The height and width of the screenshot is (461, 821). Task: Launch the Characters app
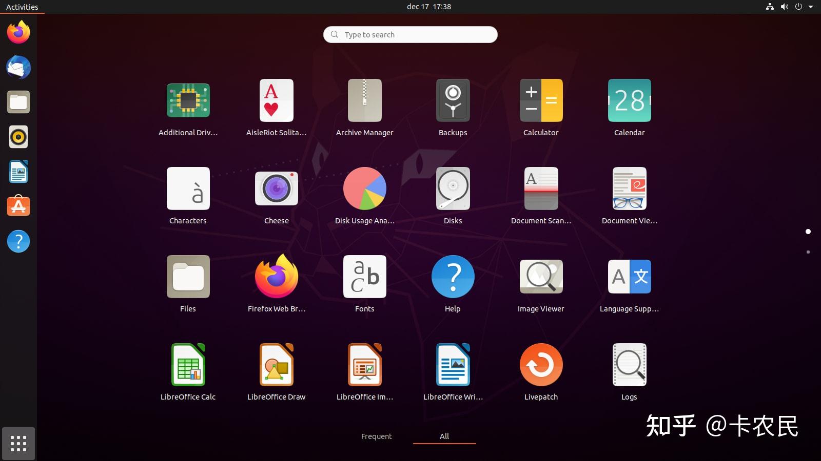point(188,188)
